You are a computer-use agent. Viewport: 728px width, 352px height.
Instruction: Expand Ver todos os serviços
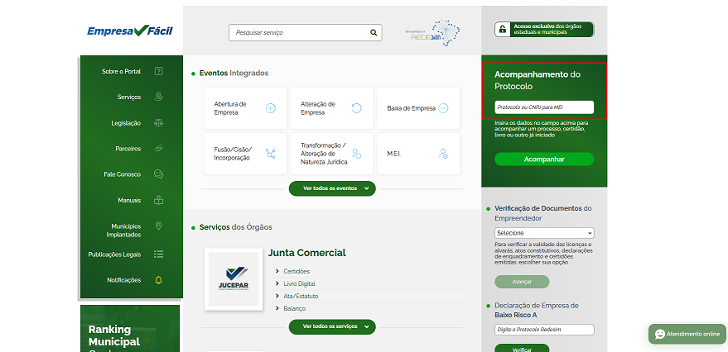click(x=332, y=326)
